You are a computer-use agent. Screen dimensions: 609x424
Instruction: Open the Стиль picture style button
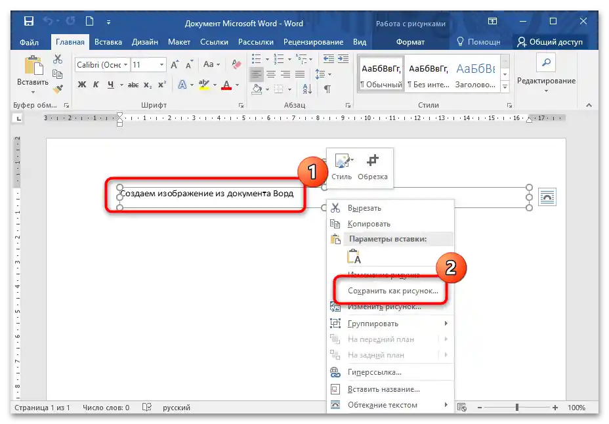tap(342, 167)
